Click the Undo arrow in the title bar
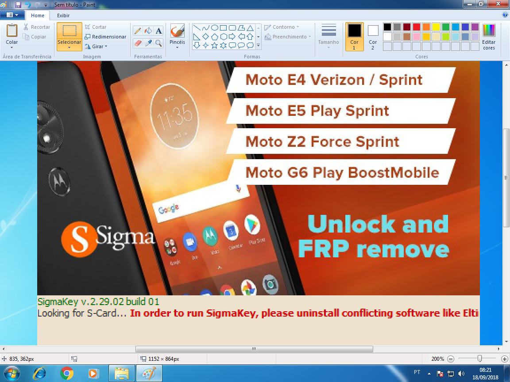The height and width of the screenshot is (382, 510). pos(27,4)
